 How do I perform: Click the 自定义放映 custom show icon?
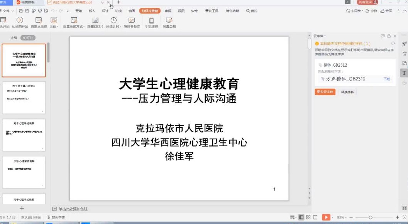pos(39,20)
